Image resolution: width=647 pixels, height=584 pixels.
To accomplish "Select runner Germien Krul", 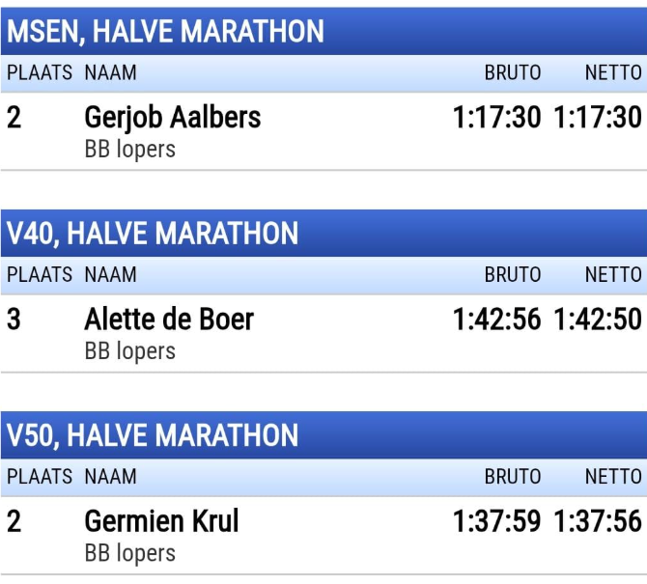I will 162,521.
